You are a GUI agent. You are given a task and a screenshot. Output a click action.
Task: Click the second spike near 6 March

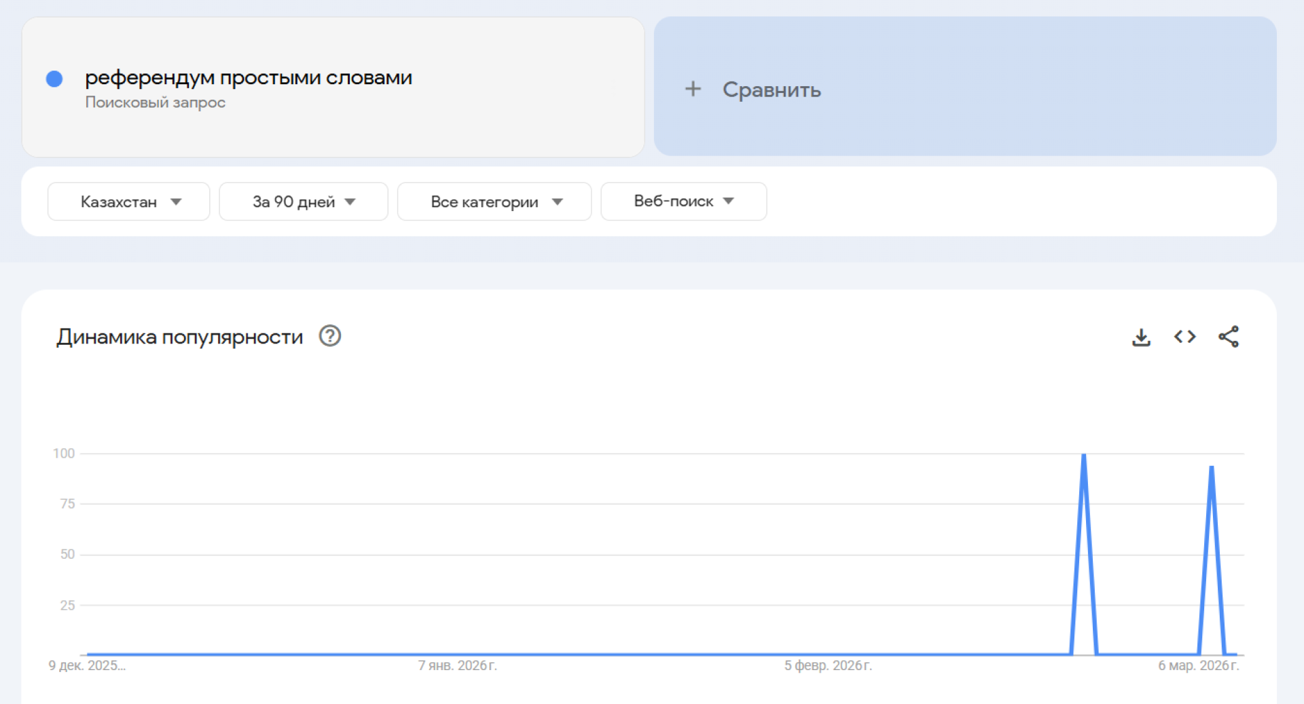click(x=1212, y=468)
